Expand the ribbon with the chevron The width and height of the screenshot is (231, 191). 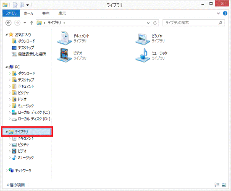pyautogui.click(x=218, y=13)
